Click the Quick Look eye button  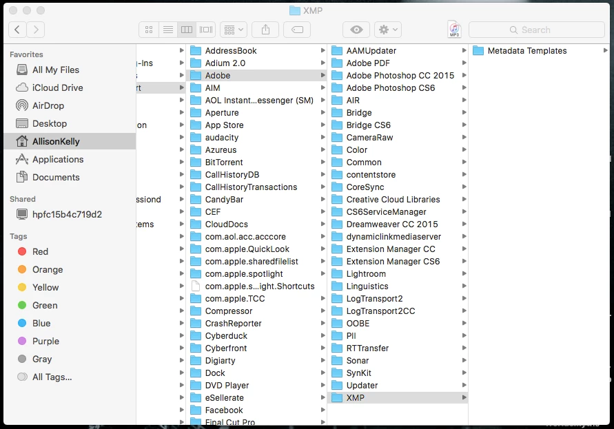[356, 30]
